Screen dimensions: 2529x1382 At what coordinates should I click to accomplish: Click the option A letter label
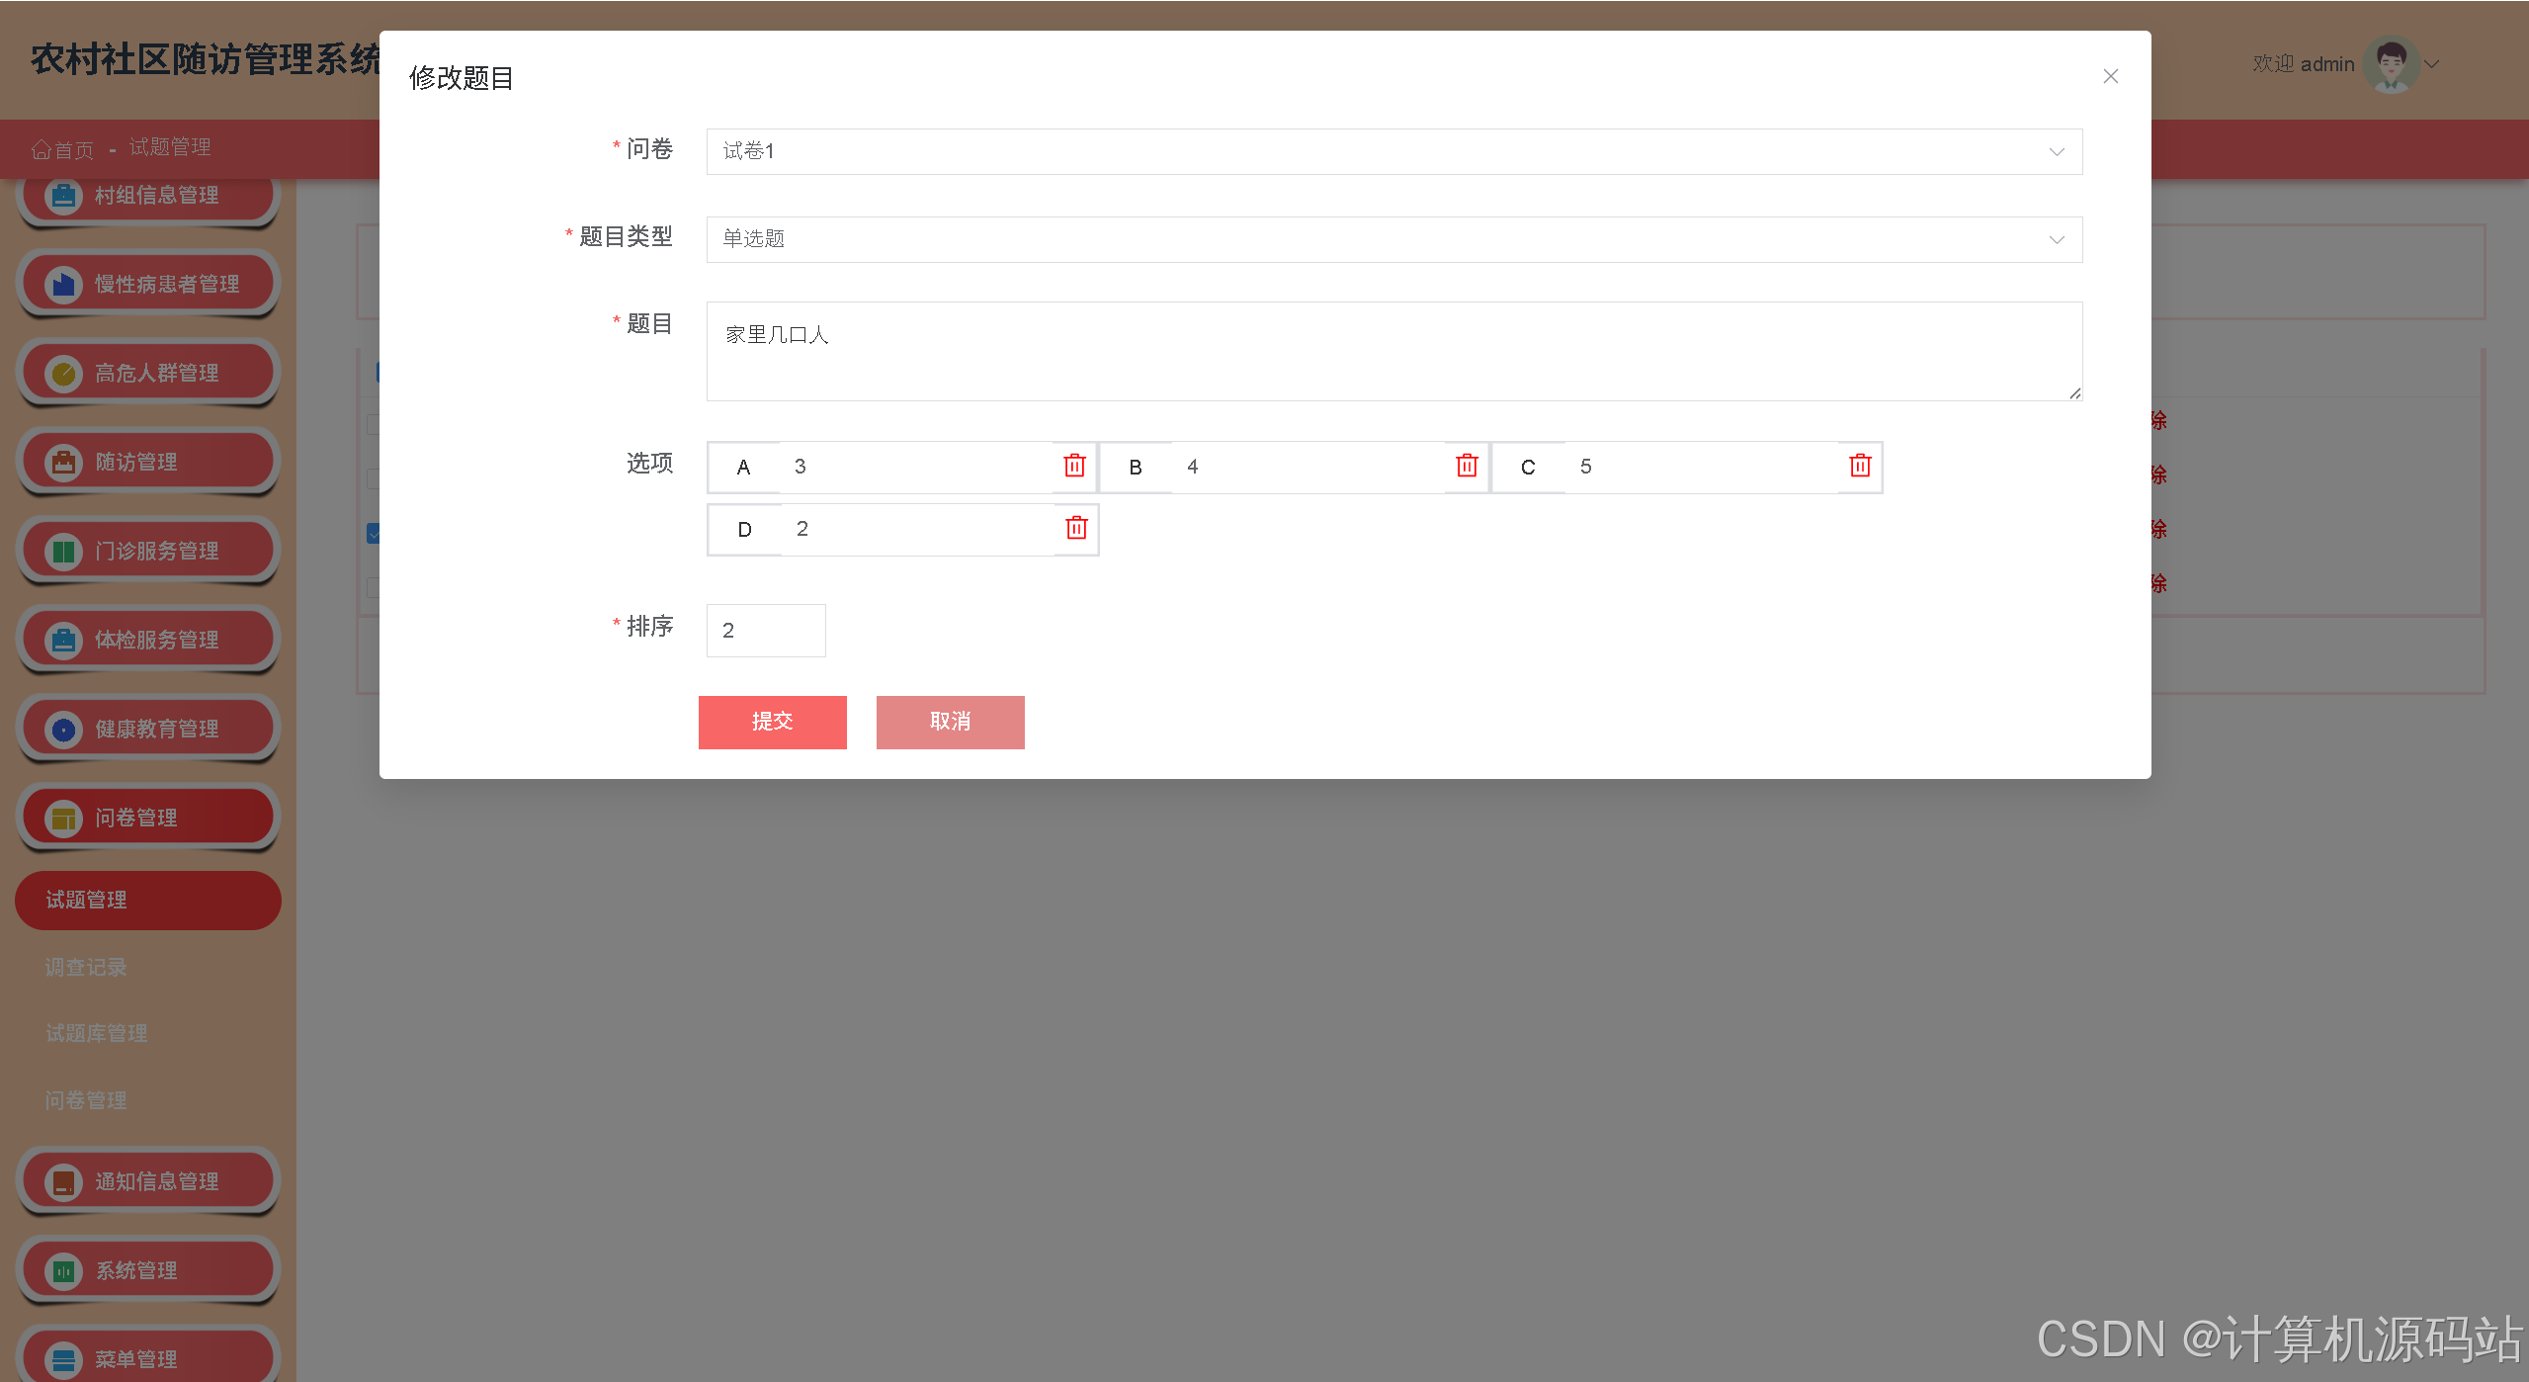point(743,468)
